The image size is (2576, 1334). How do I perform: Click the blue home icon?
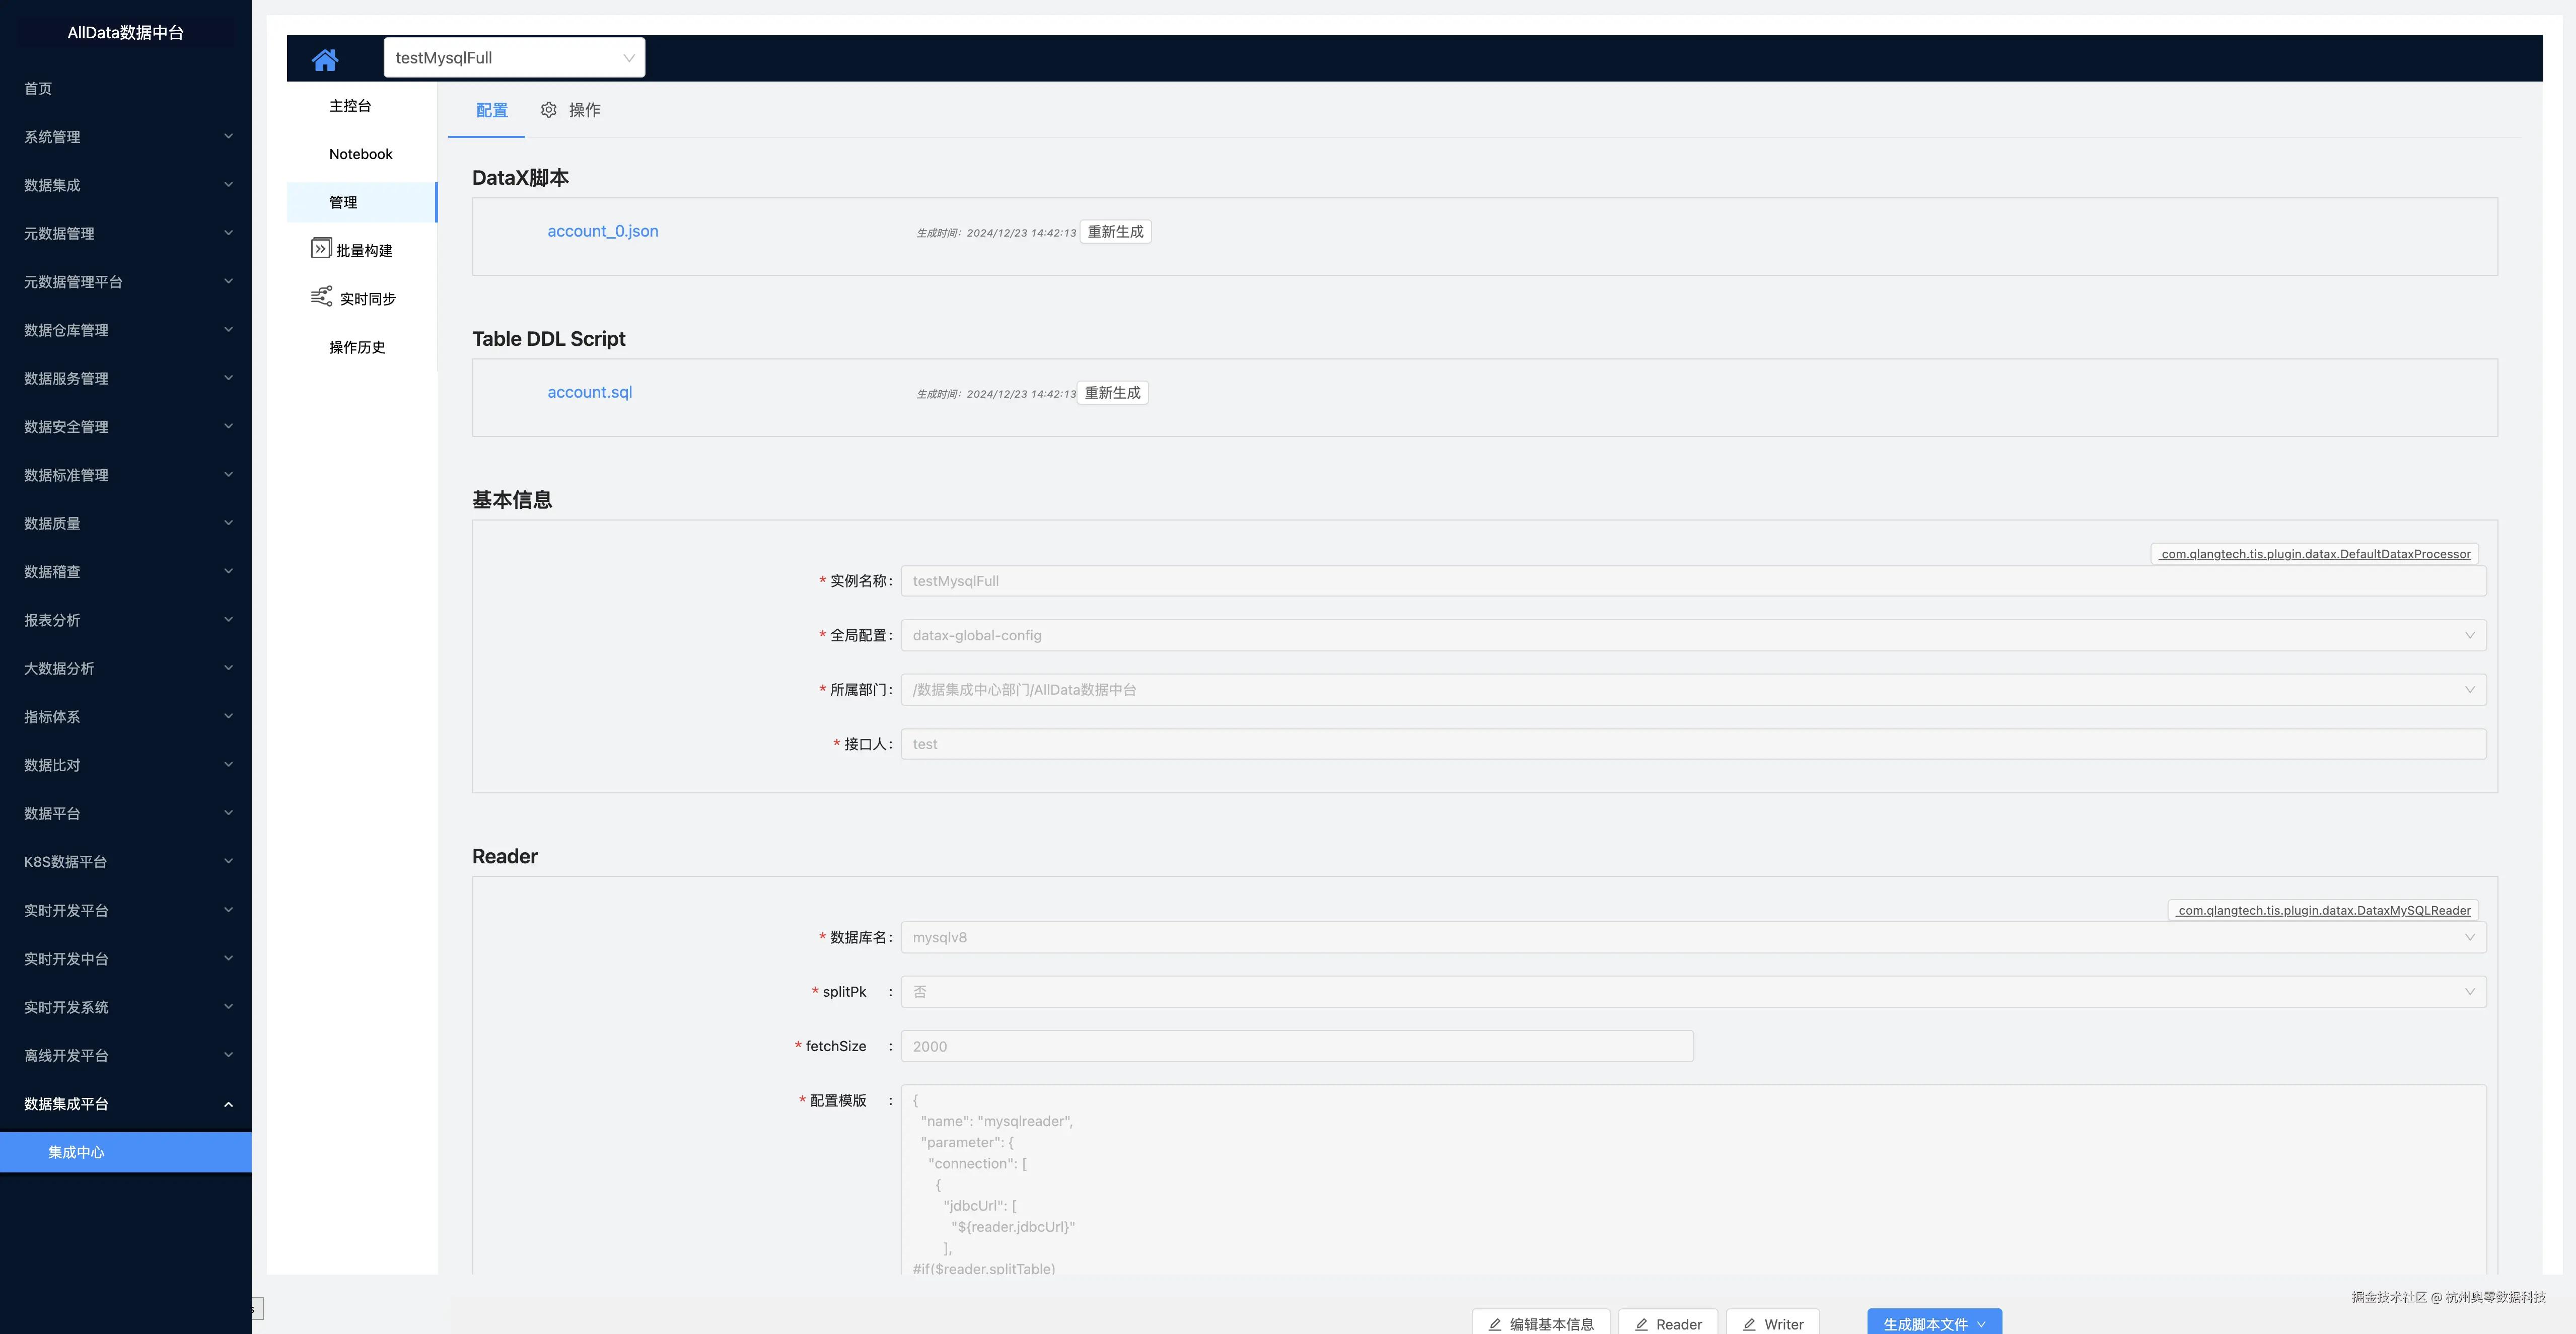[x=325, y=59]
